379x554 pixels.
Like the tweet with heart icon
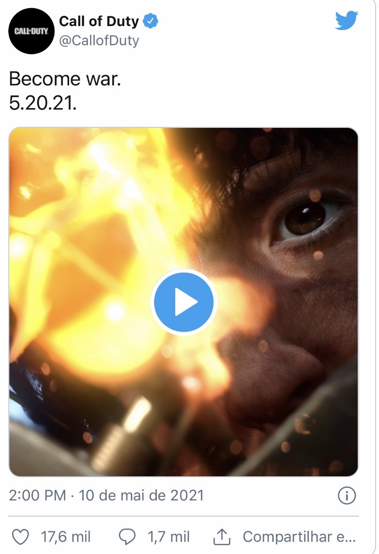pos(20,537)
